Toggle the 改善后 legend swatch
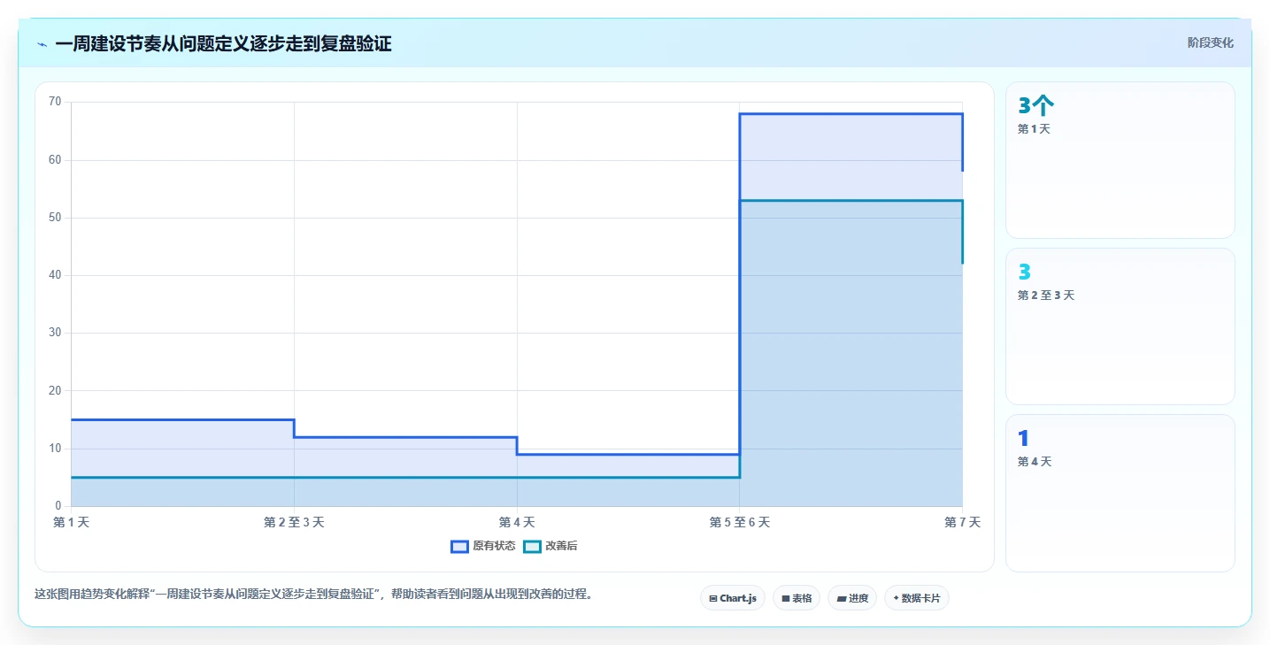This screenshot has width=1270, height=645. pos(532,547)
